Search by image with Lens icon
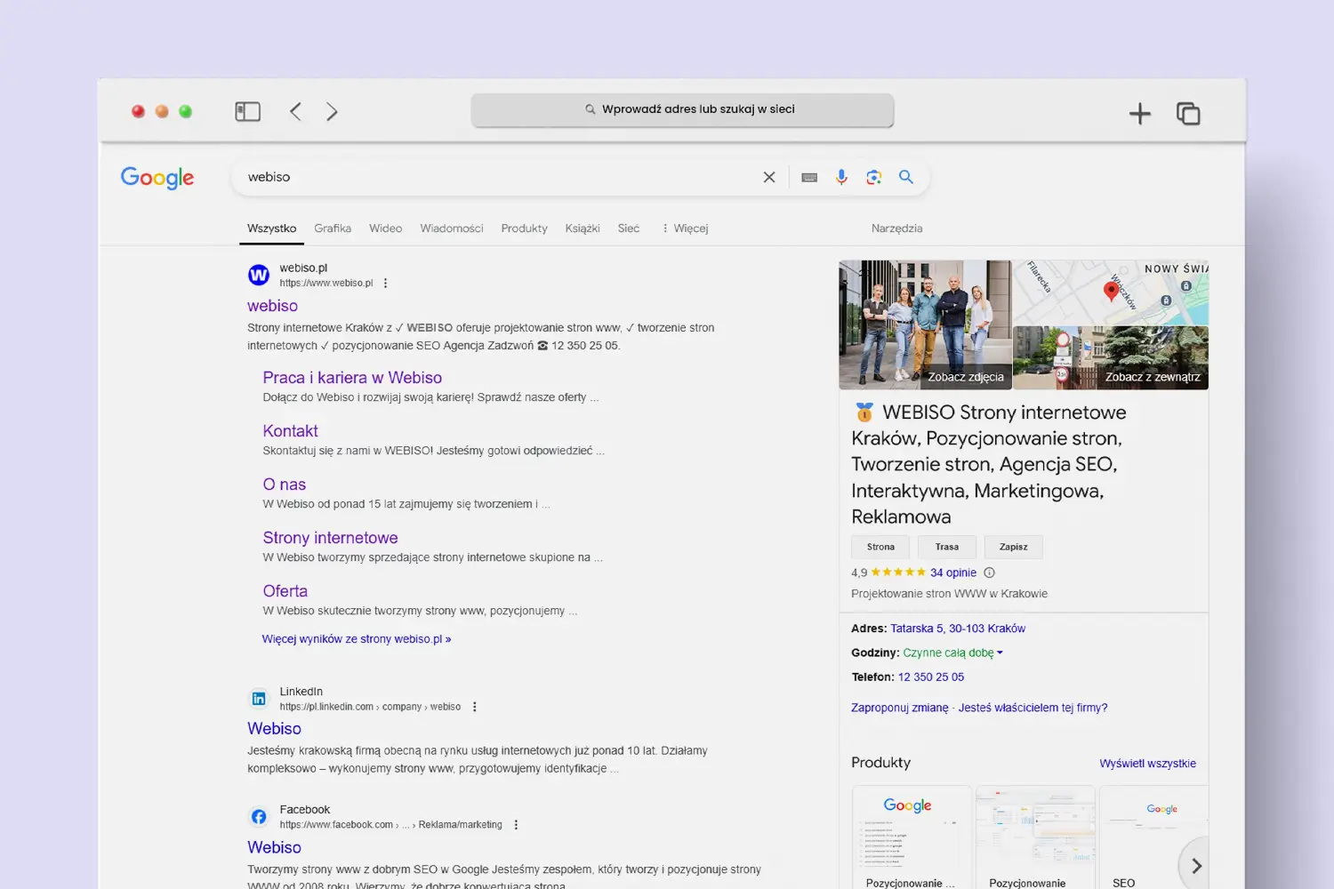Image resolution: width=1334 pixels, height=889 pixels. 874,177
